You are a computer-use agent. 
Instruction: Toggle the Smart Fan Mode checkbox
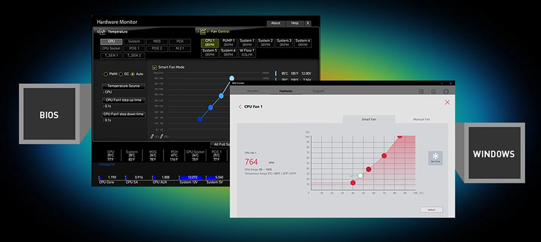coord(154,67)
